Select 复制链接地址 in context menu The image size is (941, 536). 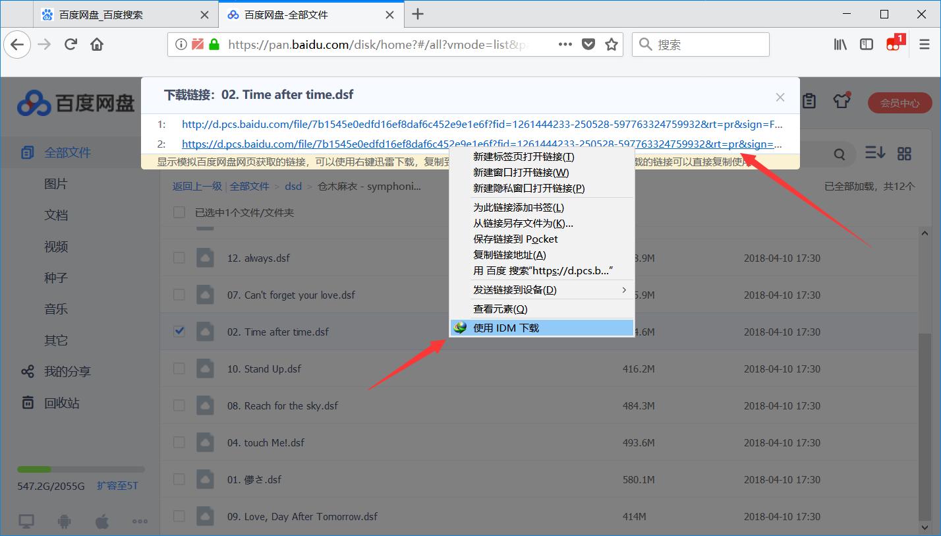[x=542, y=255]
